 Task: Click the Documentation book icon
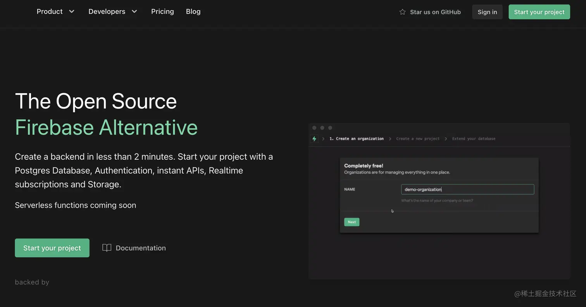click(x=107, y=248)
